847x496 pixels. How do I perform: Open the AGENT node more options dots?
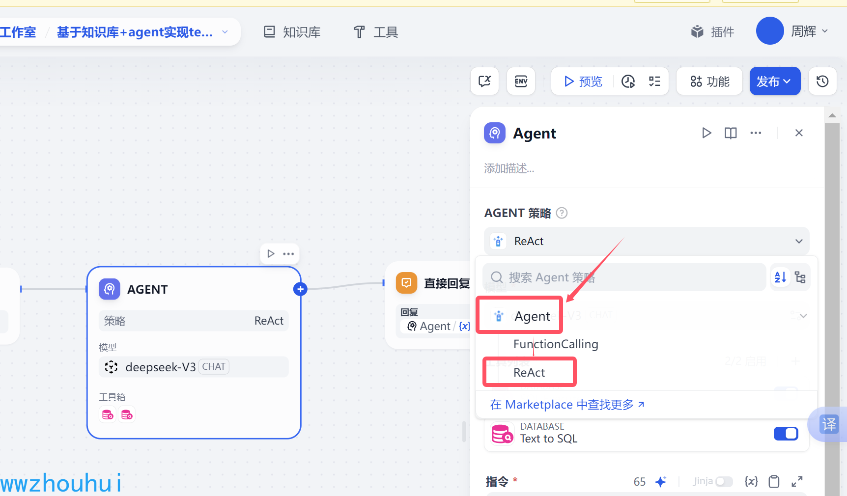pos(288,254)
